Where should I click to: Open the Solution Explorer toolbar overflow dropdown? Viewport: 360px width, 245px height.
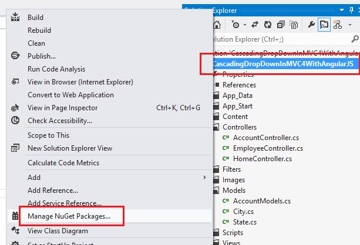[x=350, y=25]
